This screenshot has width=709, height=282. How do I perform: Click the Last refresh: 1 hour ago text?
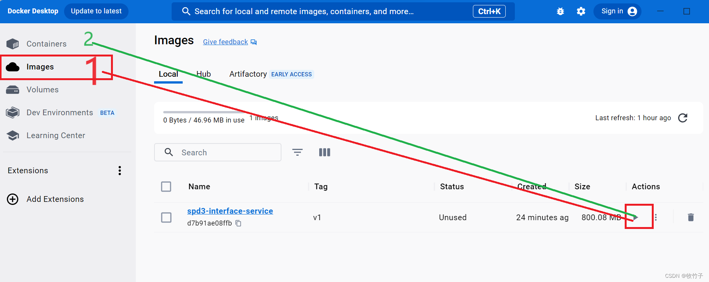(x=633, y=118)
